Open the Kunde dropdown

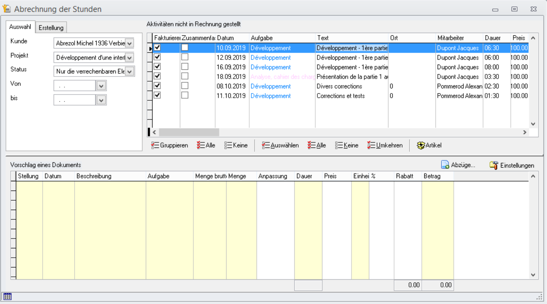tap(130, 43)
